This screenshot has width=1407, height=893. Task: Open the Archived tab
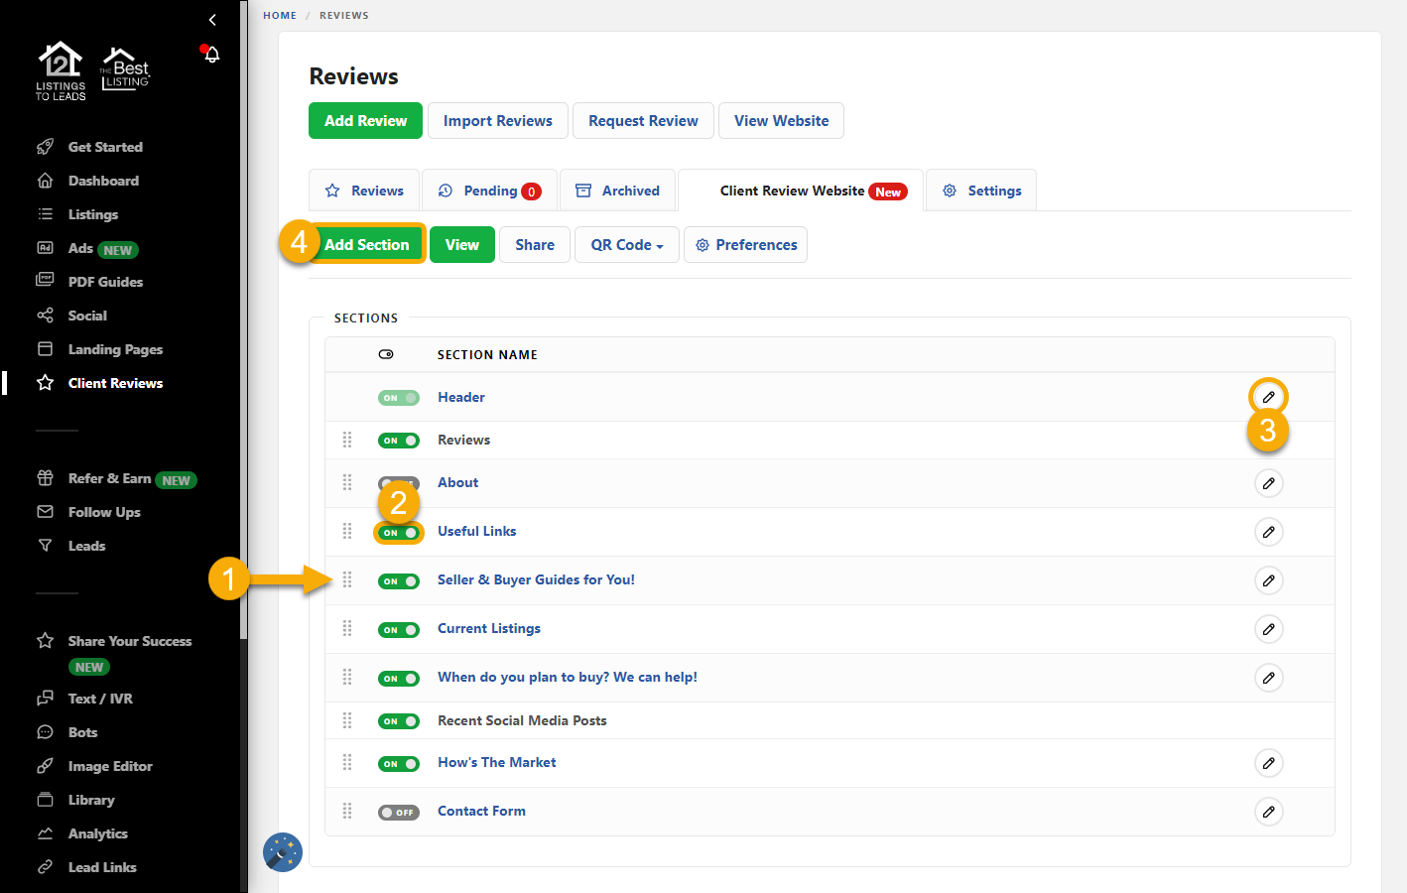(617, 190)
